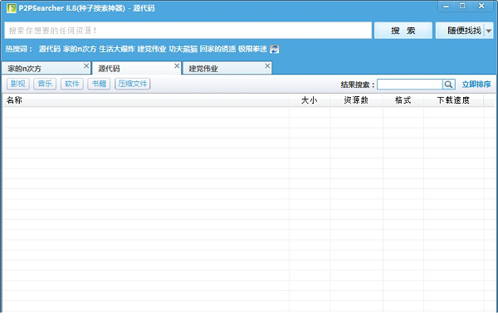This screenshot has height=325, width=498.
Task: Sort by the 格式 column header
Action: point(403,100)
